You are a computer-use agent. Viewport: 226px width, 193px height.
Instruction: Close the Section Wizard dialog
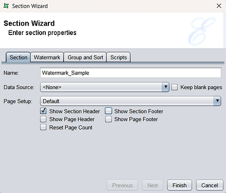(219, 6)
